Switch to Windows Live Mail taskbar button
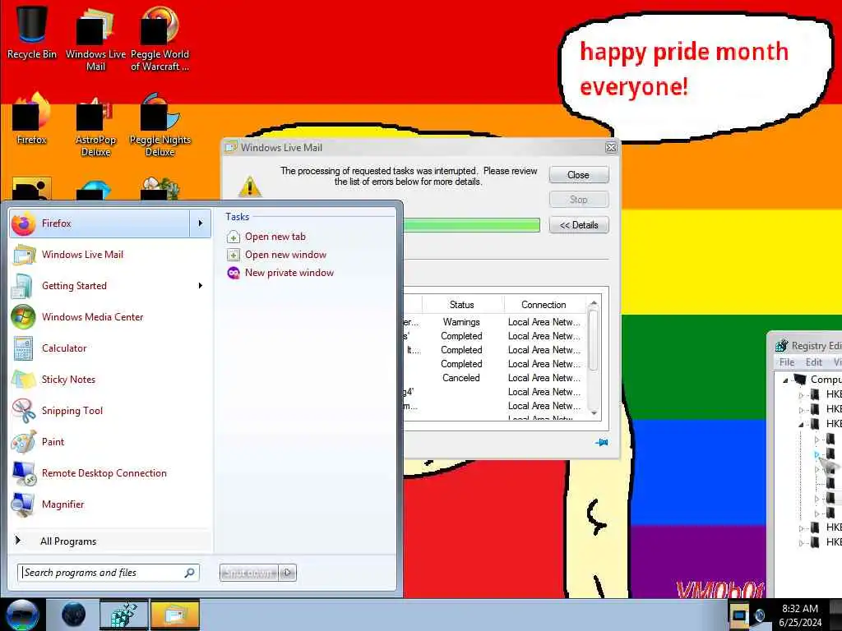This screenshot has width=842, height=631. pyautogui.click(x=175, y=615)
